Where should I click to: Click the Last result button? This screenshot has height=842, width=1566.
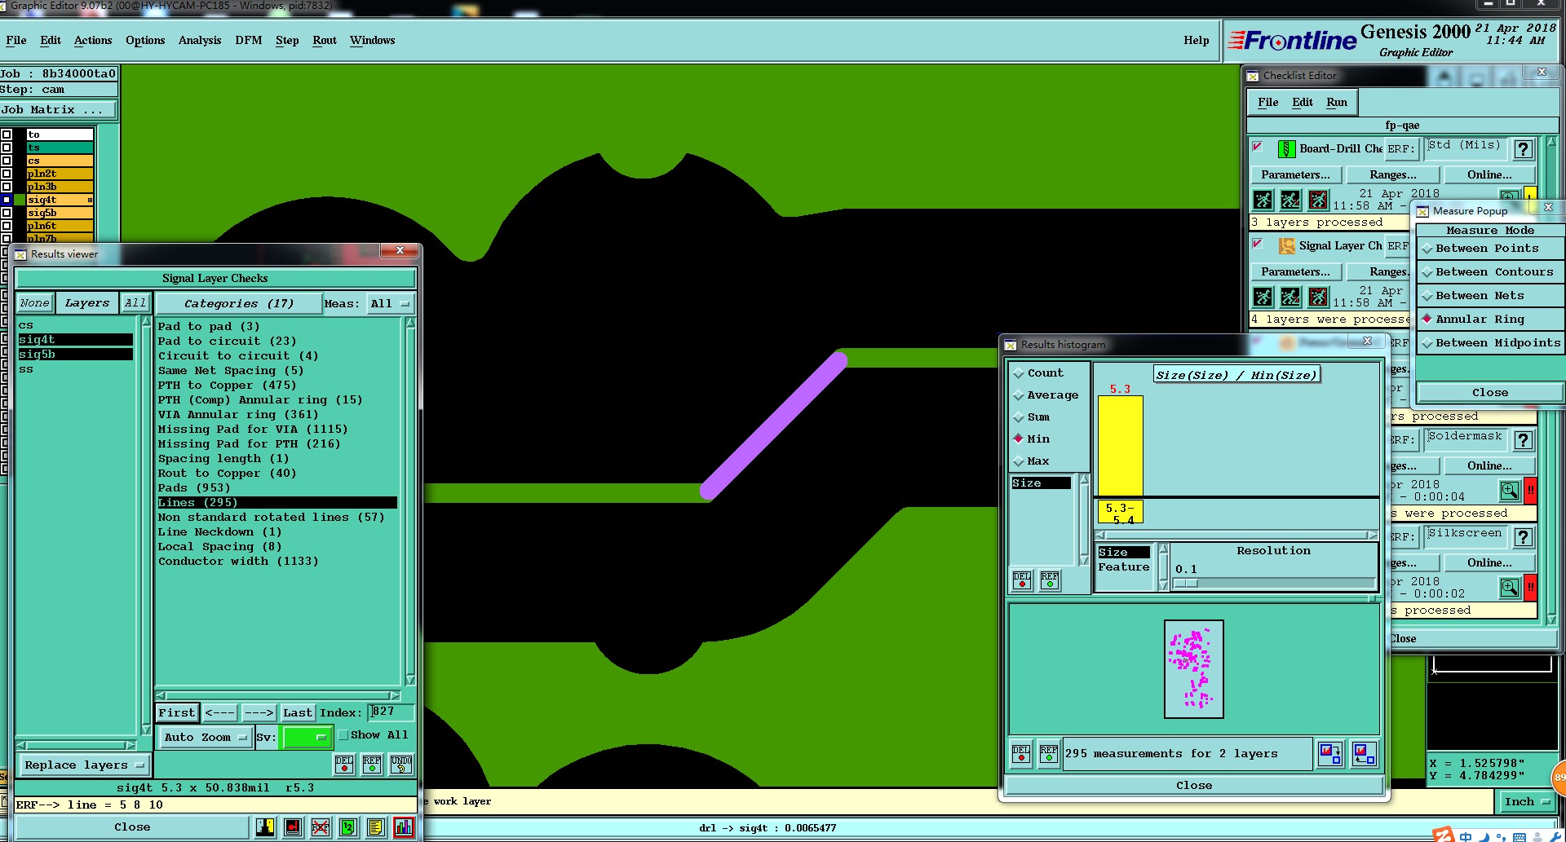(x=298, y=712)
